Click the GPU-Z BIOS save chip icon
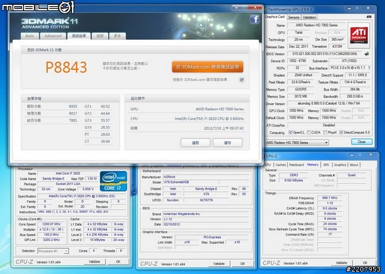The image size is (385, 274). coord(366,54)
